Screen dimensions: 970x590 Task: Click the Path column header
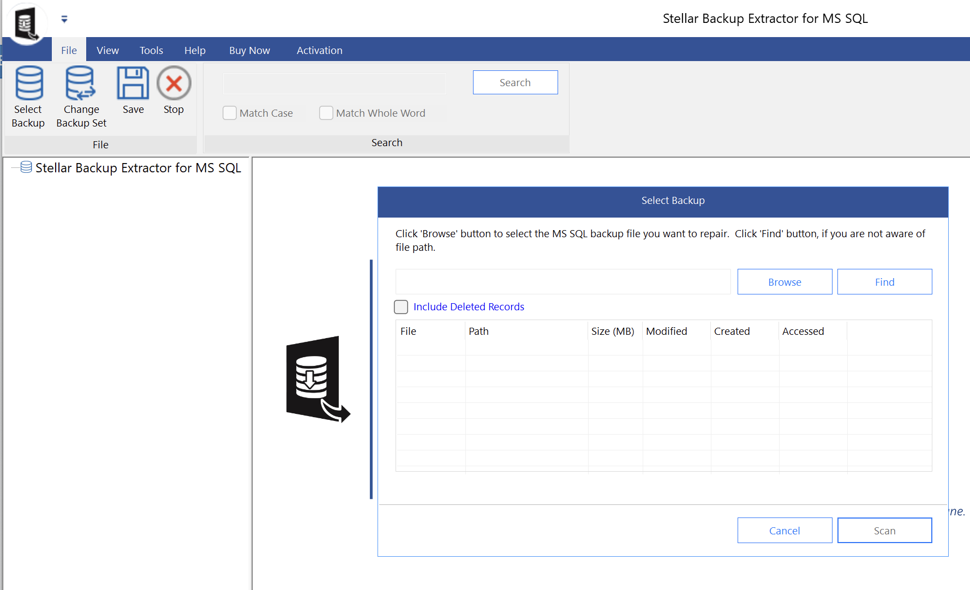coord(526,331)
